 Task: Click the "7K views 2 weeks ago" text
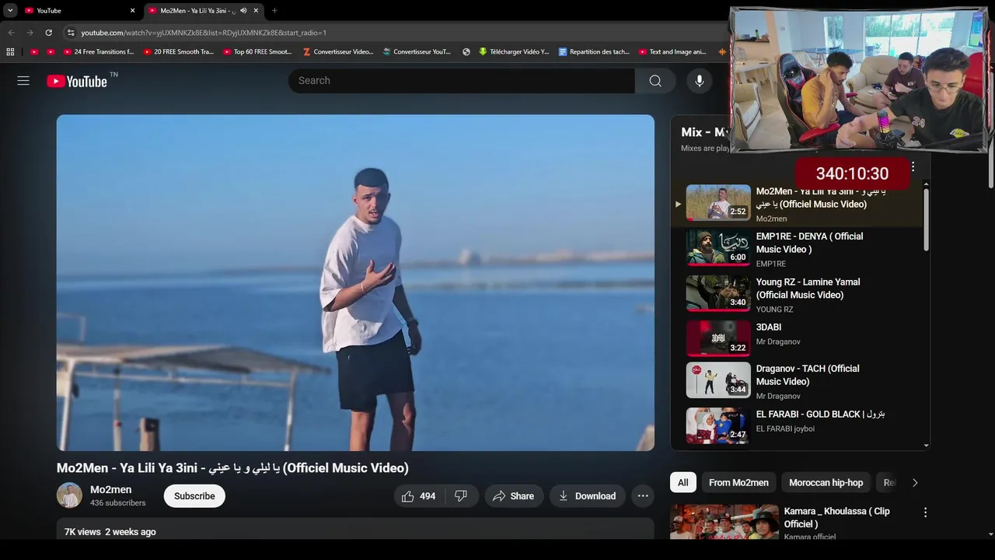coord(110,532)
